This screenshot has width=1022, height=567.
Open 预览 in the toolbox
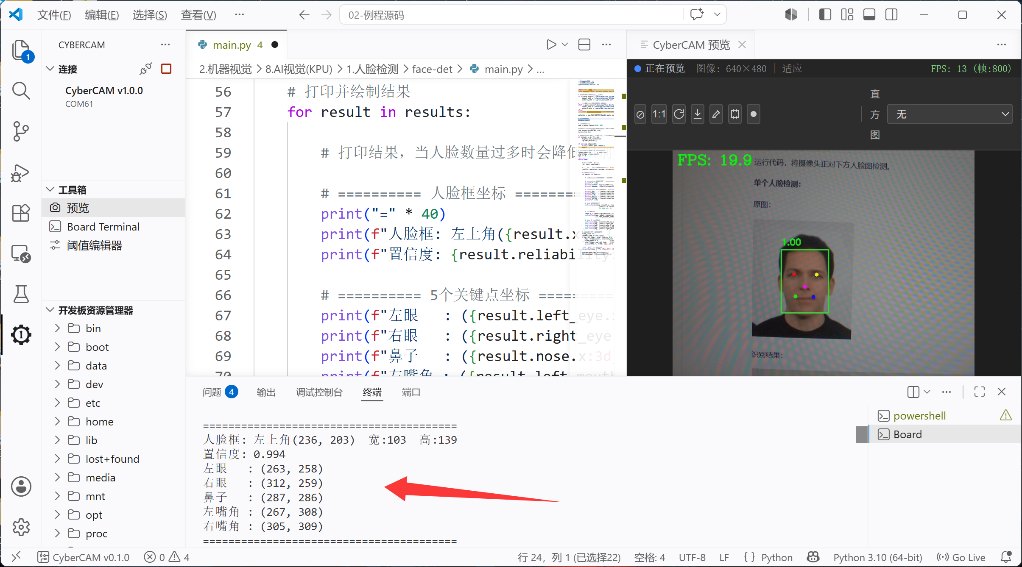(114, 208)
